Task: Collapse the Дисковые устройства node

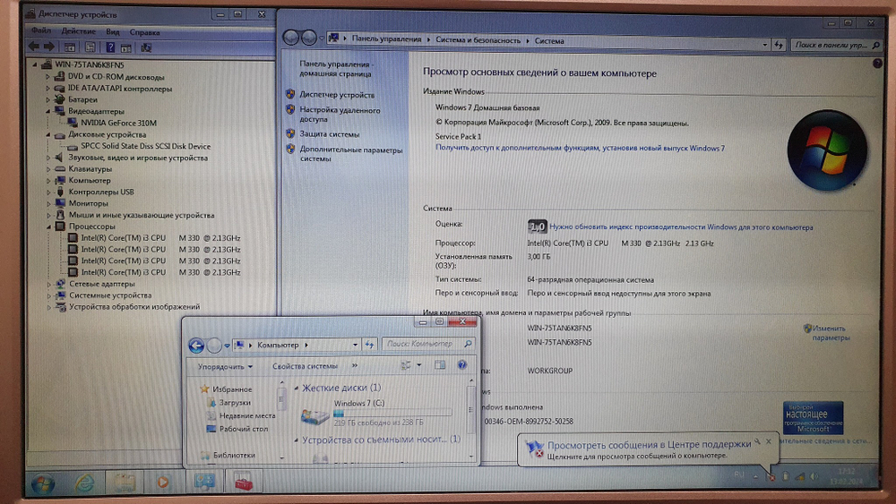Action: point(48,134)
